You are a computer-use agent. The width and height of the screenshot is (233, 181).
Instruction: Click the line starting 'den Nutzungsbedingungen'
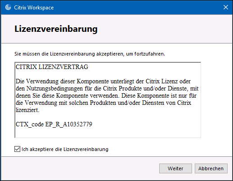pos(107,88)
